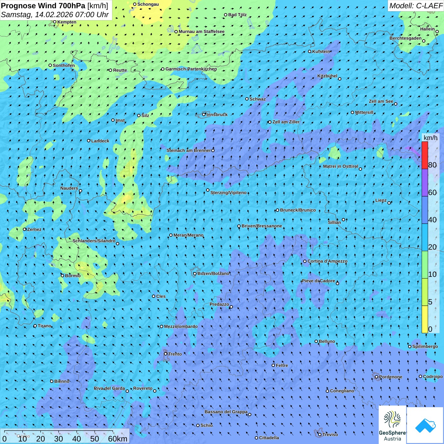Click the yellow 0 km/h legend swatch
The image size is (444, 444).
425,319
